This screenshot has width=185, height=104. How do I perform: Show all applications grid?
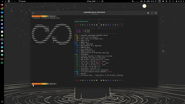[x=2, y=102]
